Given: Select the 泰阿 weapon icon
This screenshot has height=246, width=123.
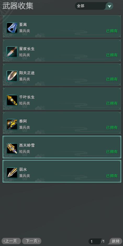Looking at the screenshot, I should (x=12, y=124).
